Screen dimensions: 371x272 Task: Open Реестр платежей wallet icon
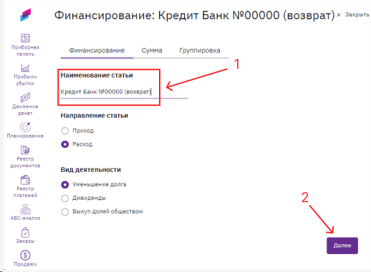point(25,180)
